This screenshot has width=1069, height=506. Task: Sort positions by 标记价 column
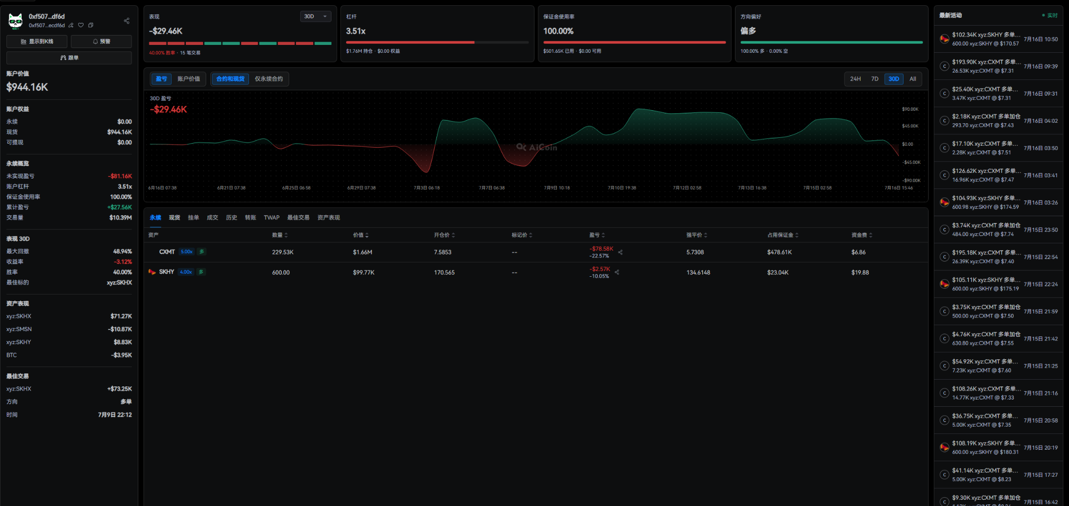[x=522, y=235]
